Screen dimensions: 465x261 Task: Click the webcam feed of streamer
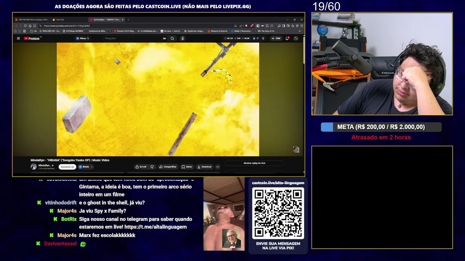pos(382,64)
